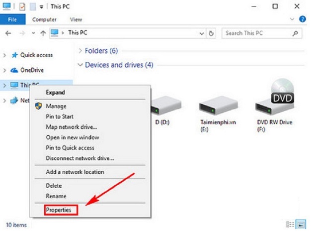The height and width of the screenshot is (240, 318).
Task: Expand the ribbon with the chevron
Action: point(292,19)
